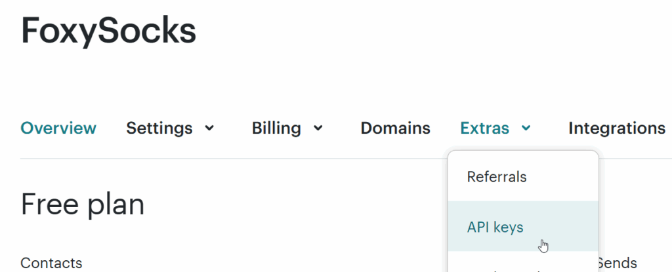The width and height of the screenshot is (672, 272).
Task: Click the cut-off item below API keys
Action: click(x=512, y=267)
